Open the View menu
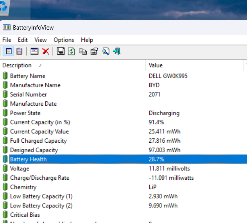247x223 pixels. point(41,40)
